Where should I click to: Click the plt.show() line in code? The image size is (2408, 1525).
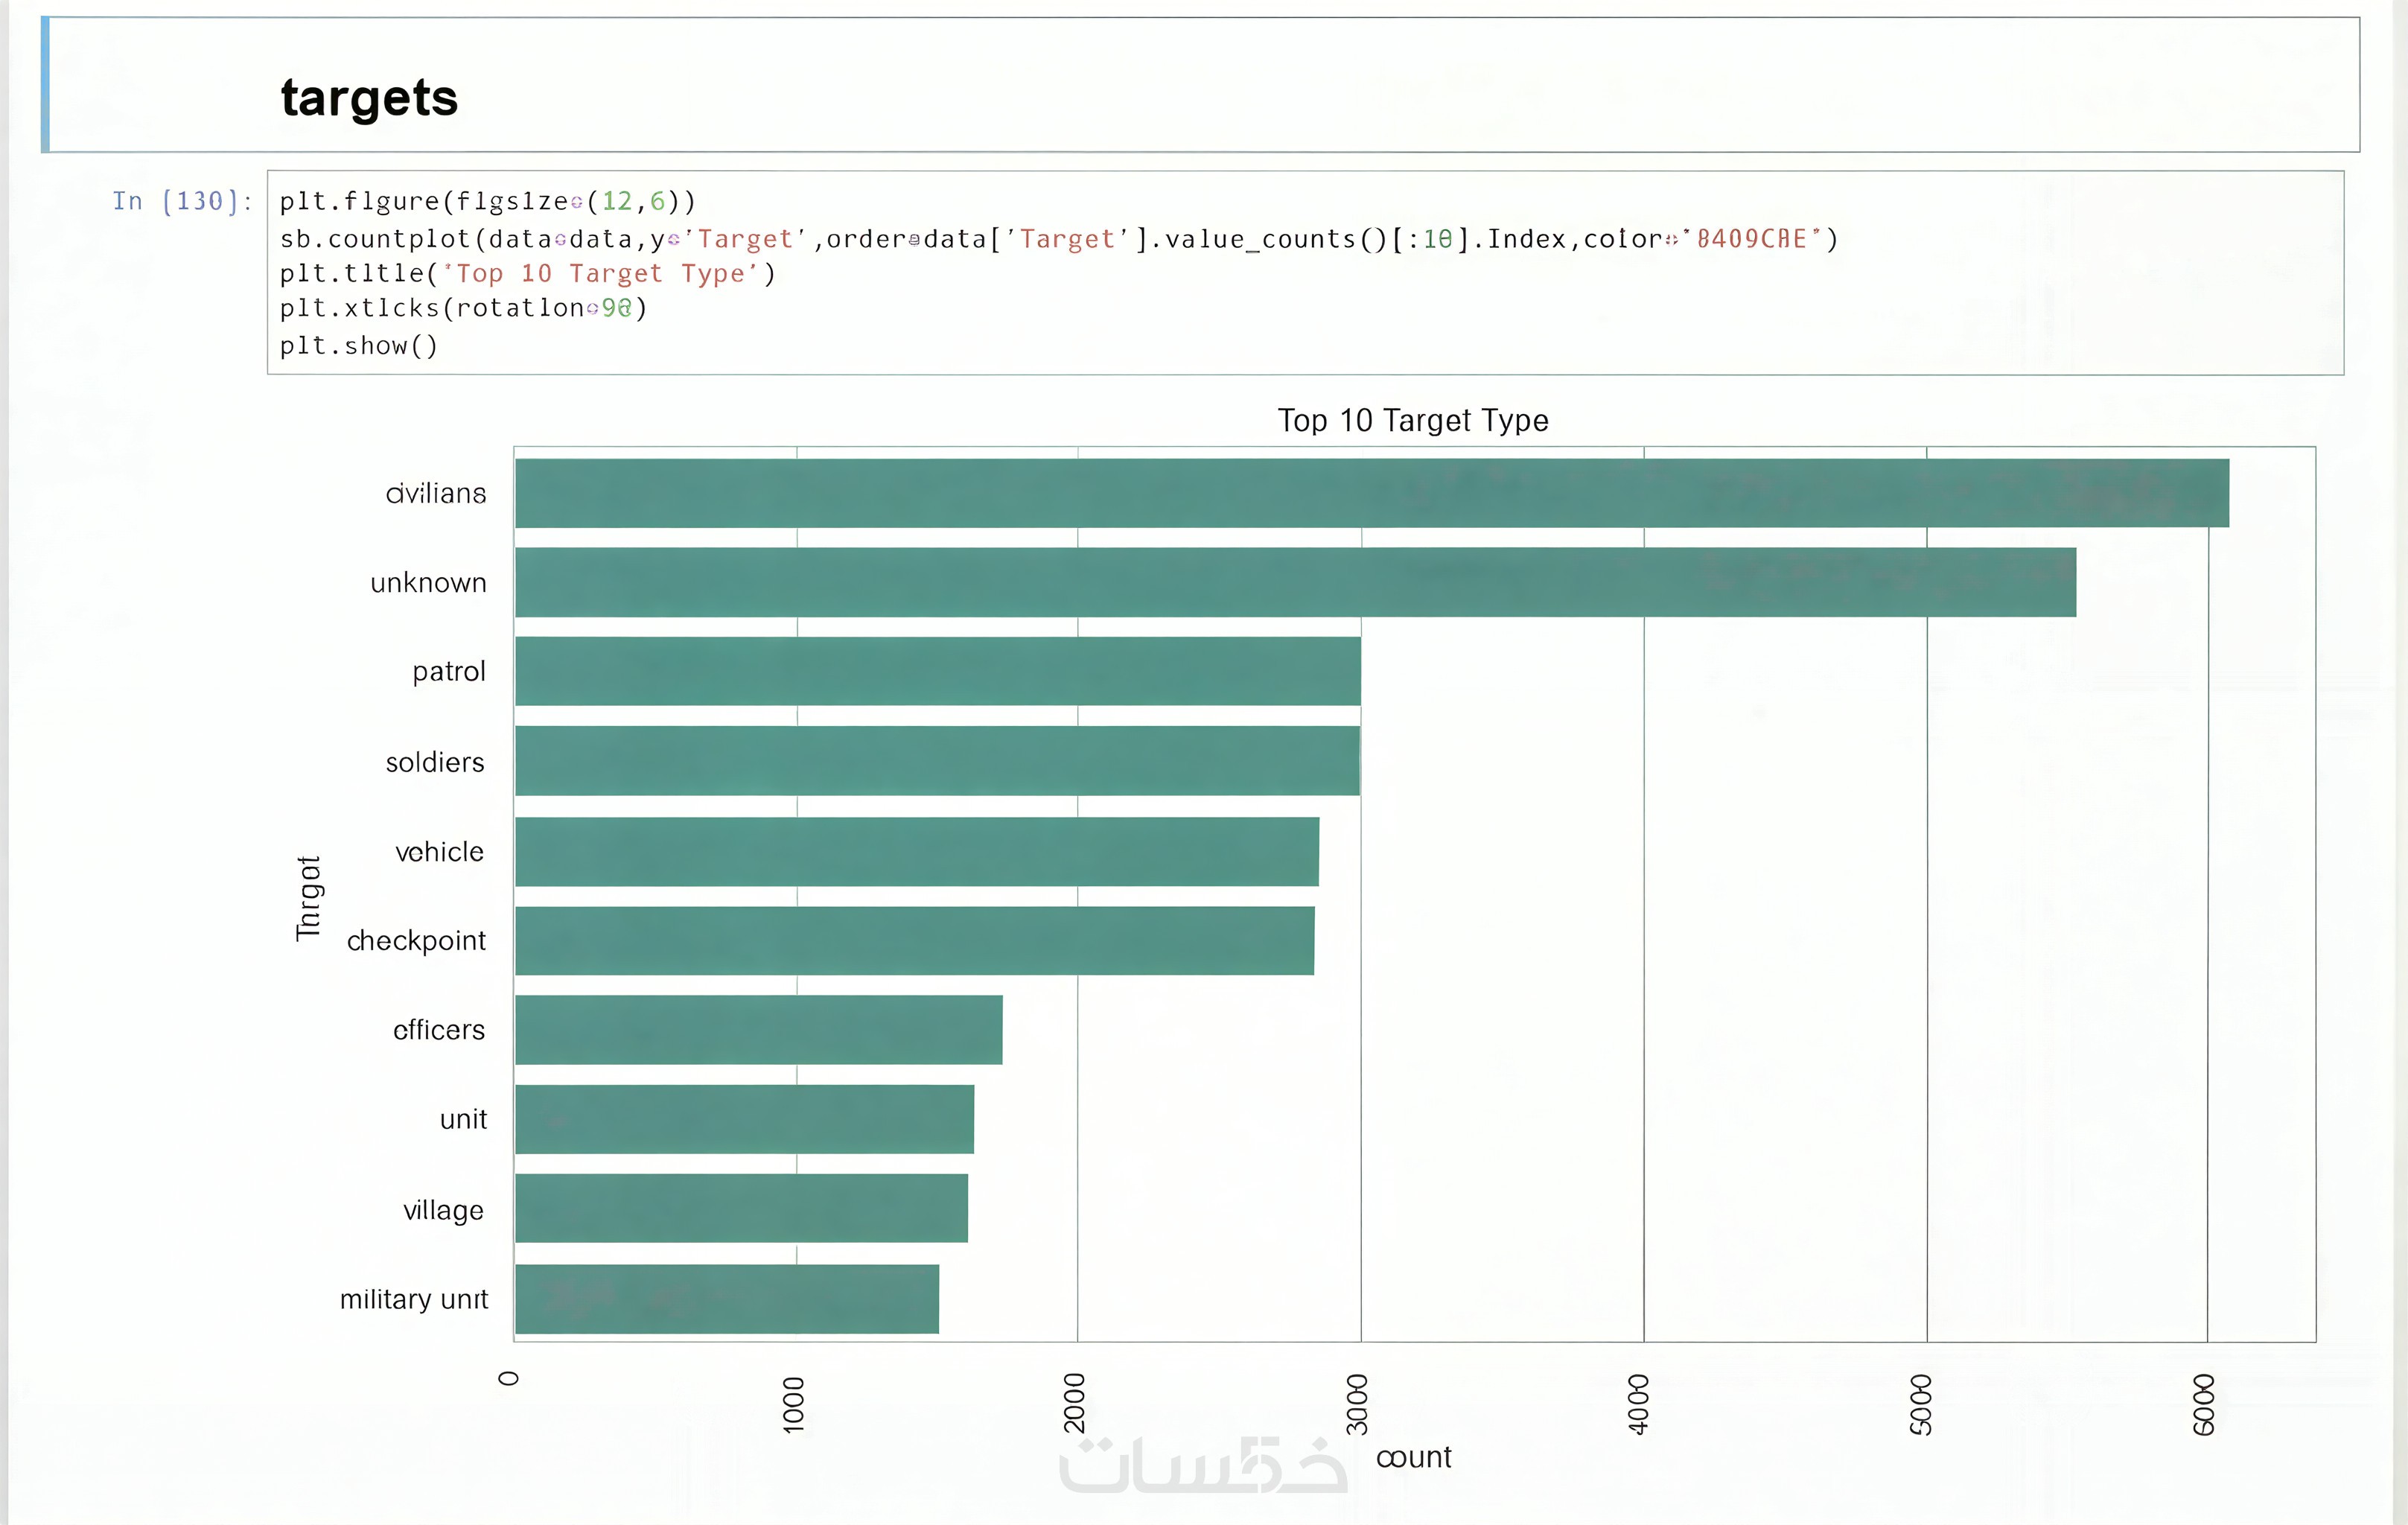[x=358, y=346]
